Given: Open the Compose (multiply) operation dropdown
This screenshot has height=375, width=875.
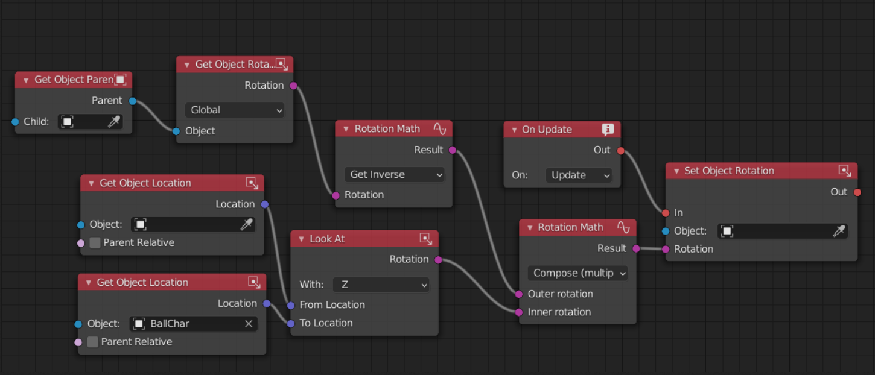Looking at the screenshot, I should pos(577,273).
